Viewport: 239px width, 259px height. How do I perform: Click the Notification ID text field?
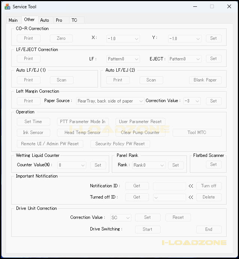[x=169, y=186]
